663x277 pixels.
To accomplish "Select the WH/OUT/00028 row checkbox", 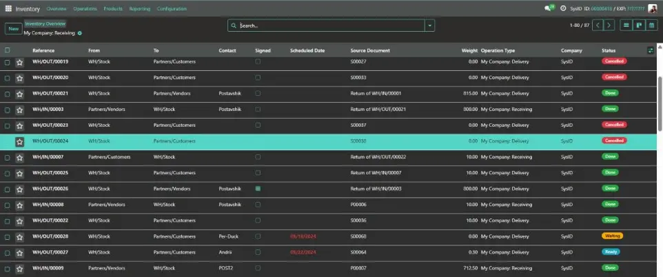I will click(x=8, y=236).
